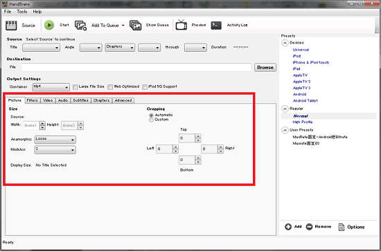This screenshot has height=251, width=381.
Task: Open the Tools menu
Action: [22, 12]
